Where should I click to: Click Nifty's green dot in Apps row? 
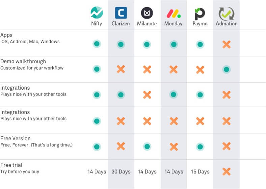[x=97, y=44]
